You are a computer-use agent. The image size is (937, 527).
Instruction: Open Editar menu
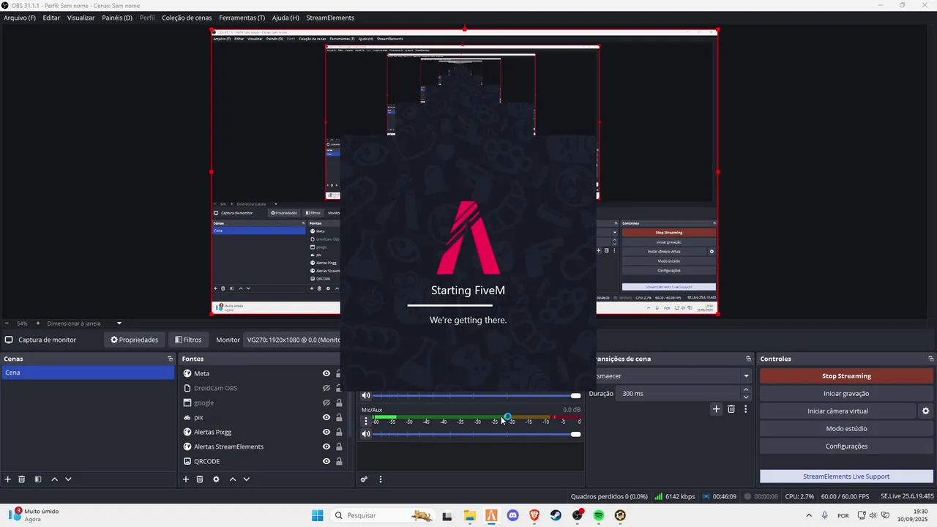[x=51, y=18]
